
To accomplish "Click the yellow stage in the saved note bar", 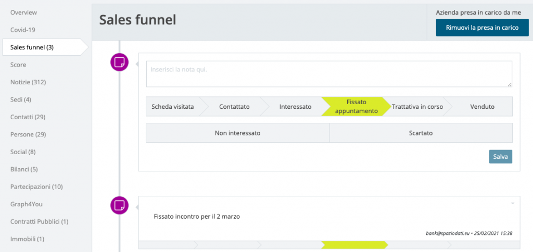I will click(x=354, y=245).
